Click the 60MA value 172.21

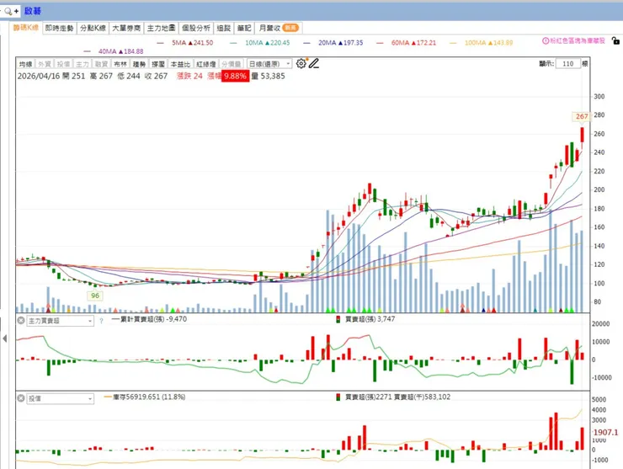426,43
